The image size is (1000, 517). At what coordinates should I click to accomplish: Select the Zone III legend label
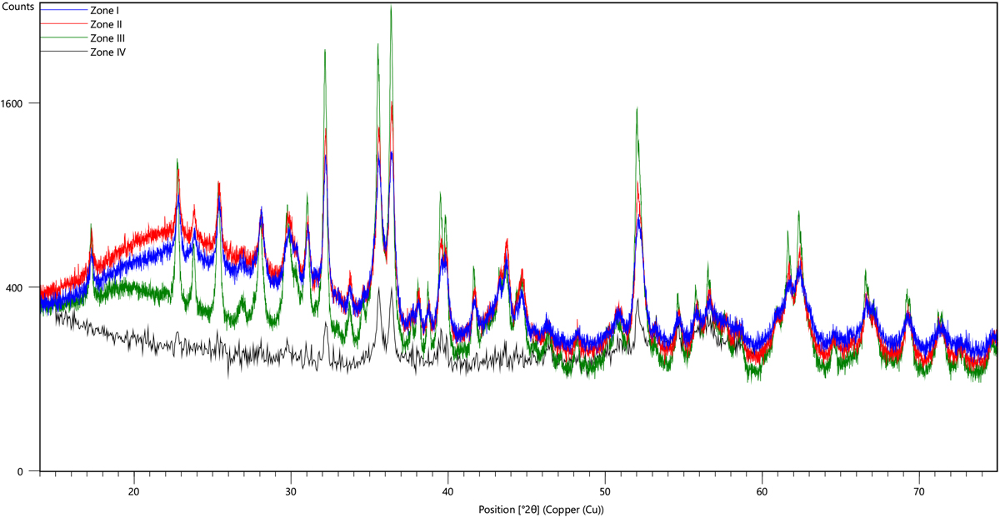pyautogui.click(x=109, y=38)
